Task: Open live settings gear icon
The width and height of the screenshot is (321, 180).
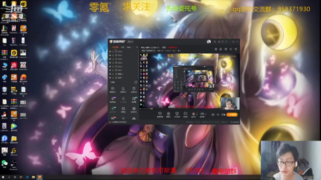Action: [x=223, y=115]
